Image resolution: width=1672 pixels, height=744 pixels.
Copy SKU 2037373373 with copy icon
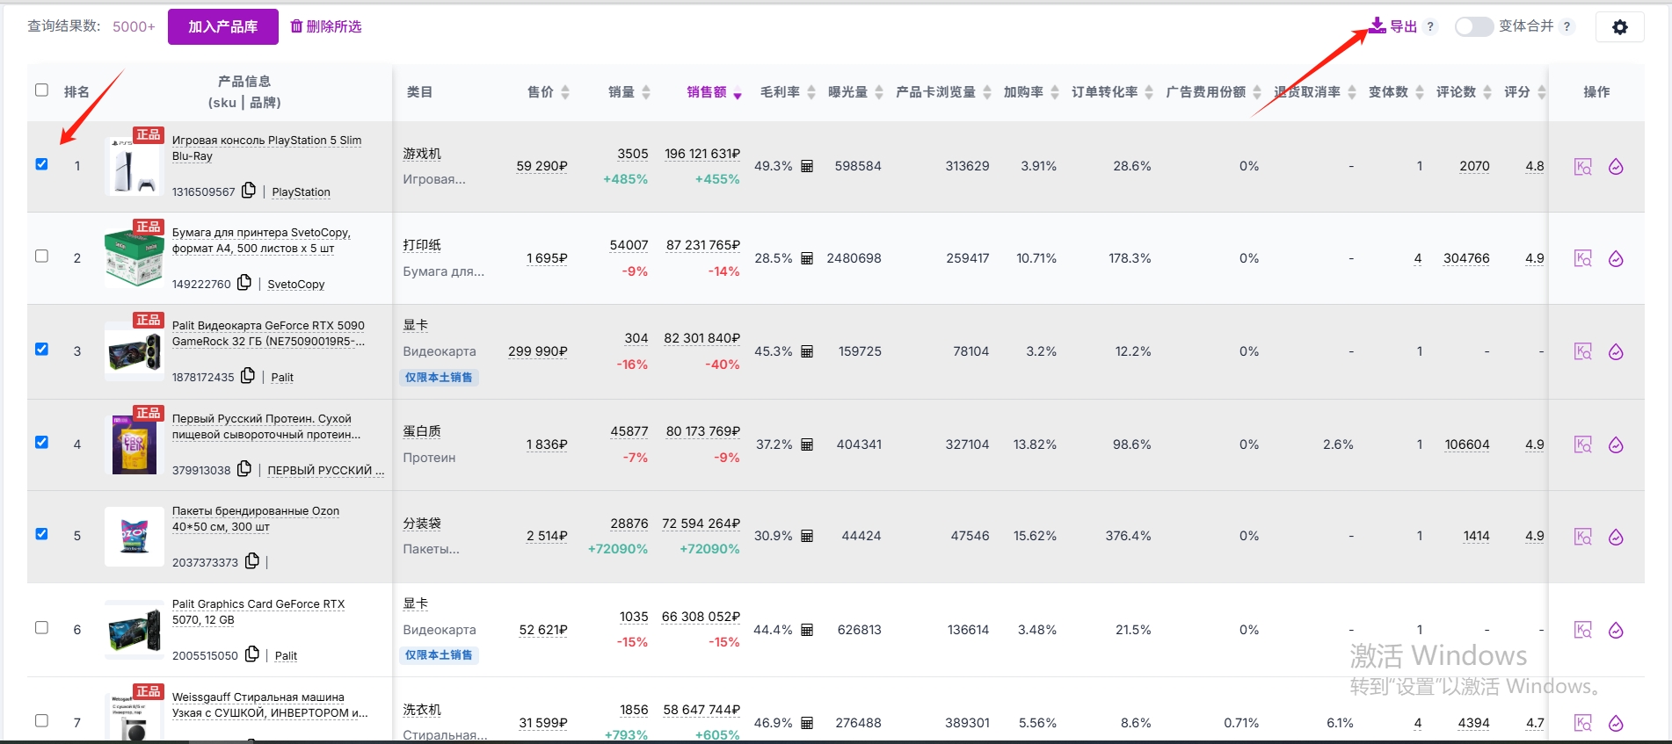click(252, 560)
